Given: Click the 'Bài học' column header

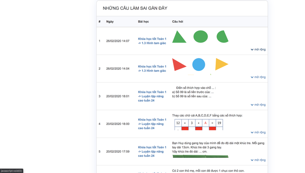Looking at the screenshot, I should click(x=143, y=22).
